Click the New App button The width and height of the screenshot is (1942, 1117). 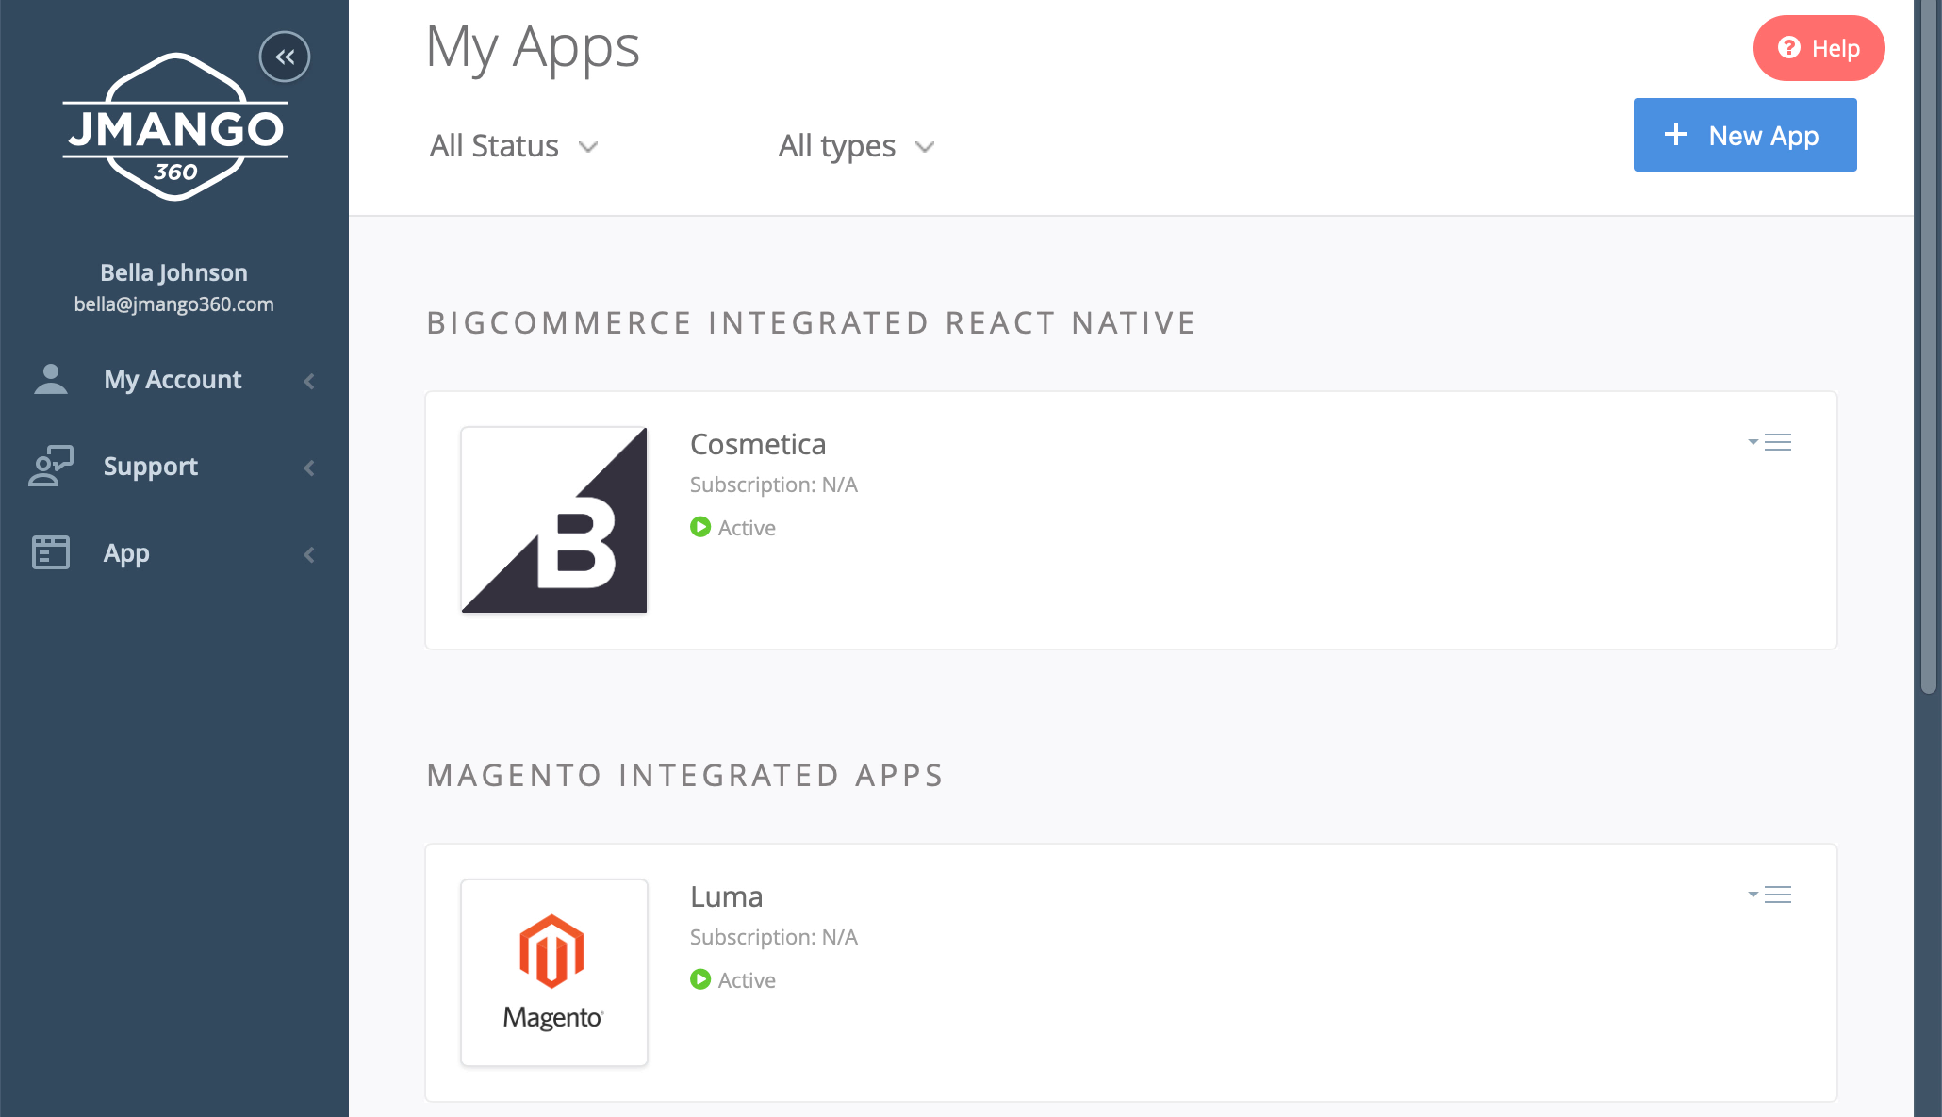[1744, 135]
